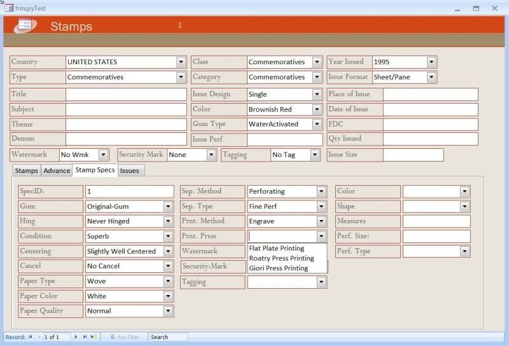Open the Prnt. Method Engrave dropdown
Image resolution: width=509 pixels, height=346 pixels.
point(321,221)
